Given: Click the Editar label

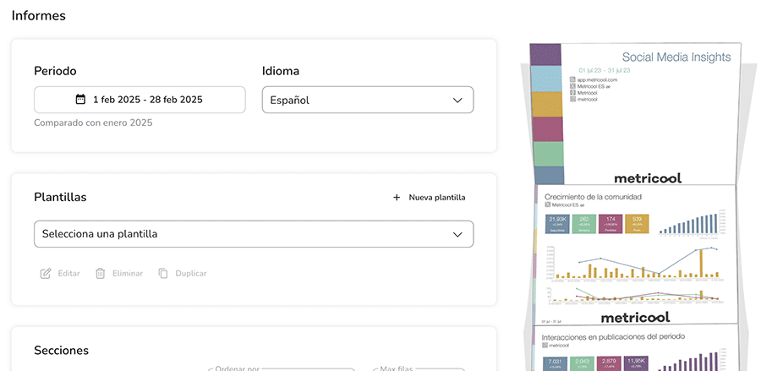Looking at the screenshot, I should pos(69,274).
